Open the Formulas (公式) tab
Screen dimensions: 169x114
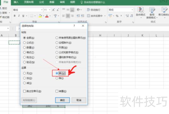[x=41, y=2]
